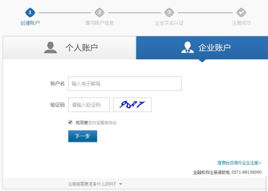This screenshot has height=191, width=268.
Task: Click the checkmark completion step icon
Action: 241,13
